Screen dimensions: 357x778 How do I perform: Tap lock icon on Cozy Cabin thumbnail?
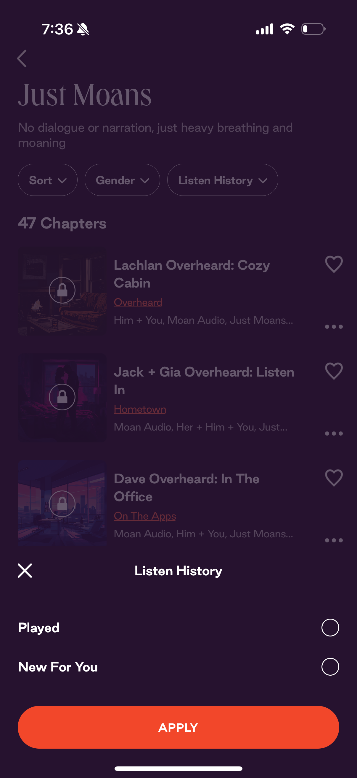[62, 290]
